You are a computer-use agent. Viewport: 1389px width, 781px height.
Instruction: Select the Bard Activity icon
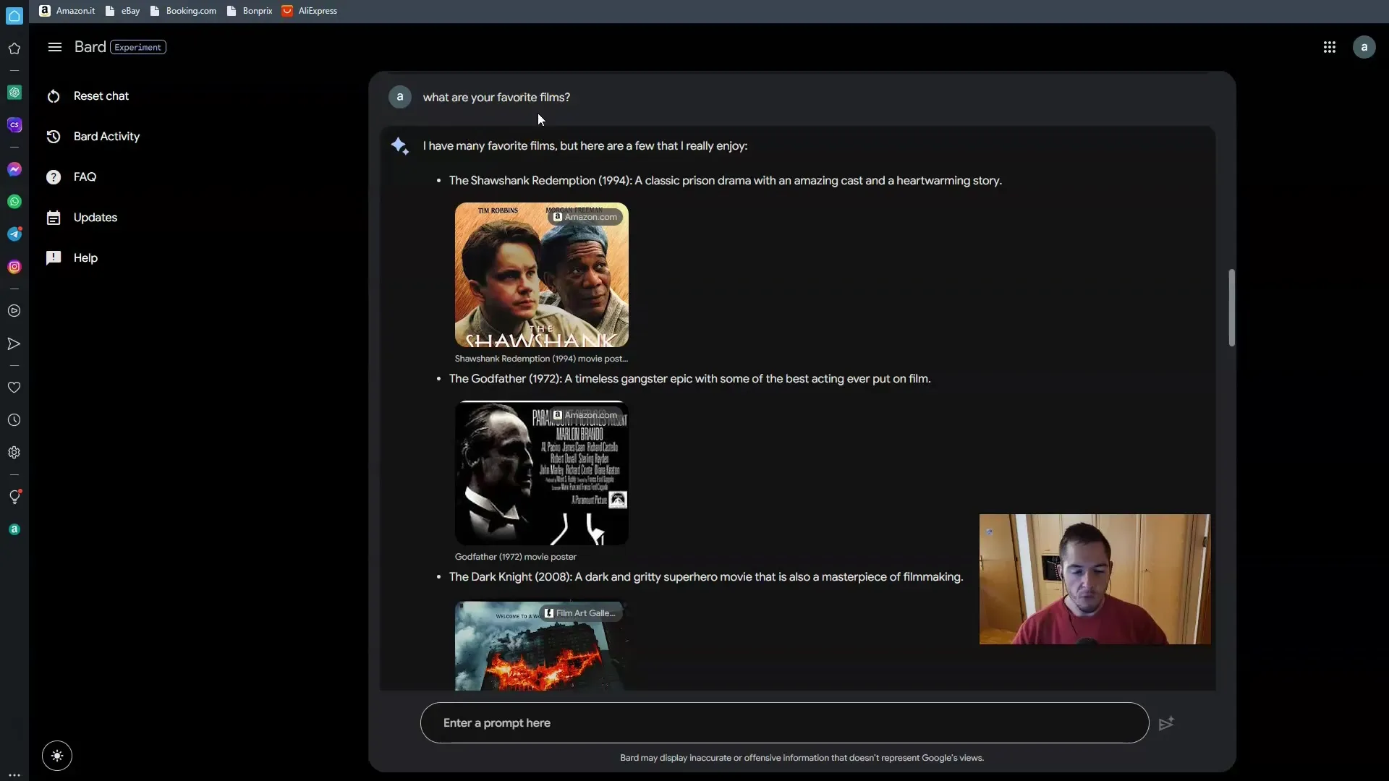[54, 137]
